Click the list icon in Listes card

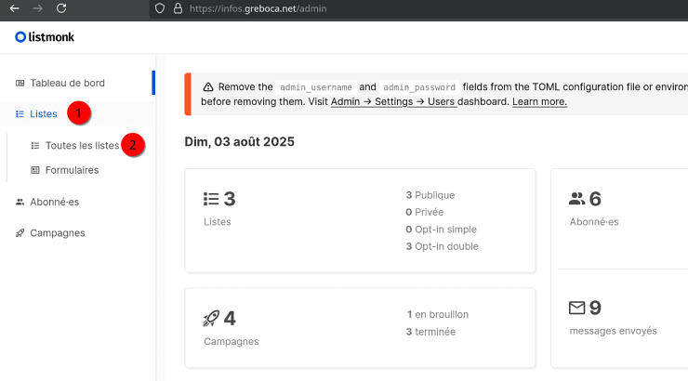[211, 199]
